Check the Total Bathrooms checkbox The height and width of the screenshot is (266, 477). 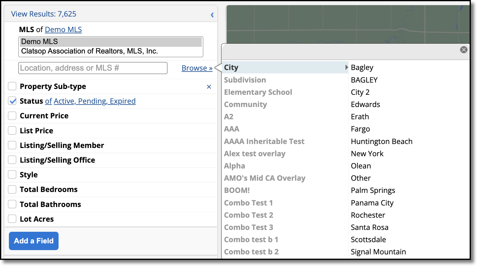[12, 204]
